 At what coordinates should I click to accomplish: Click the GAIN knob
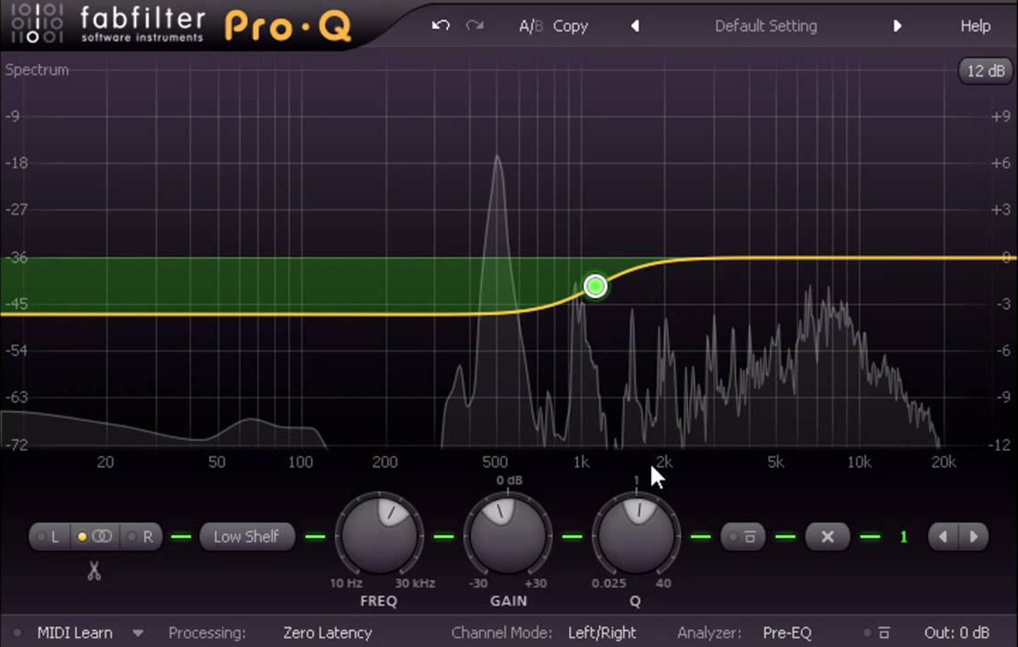click(508, 535)
